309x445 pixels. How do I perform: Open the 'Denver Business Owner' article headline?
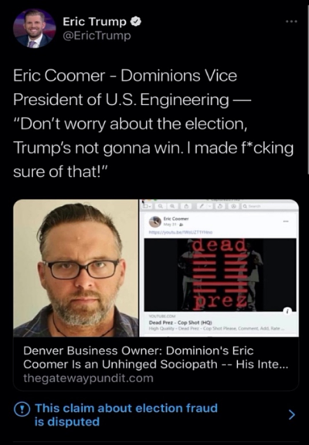[155, 358]
